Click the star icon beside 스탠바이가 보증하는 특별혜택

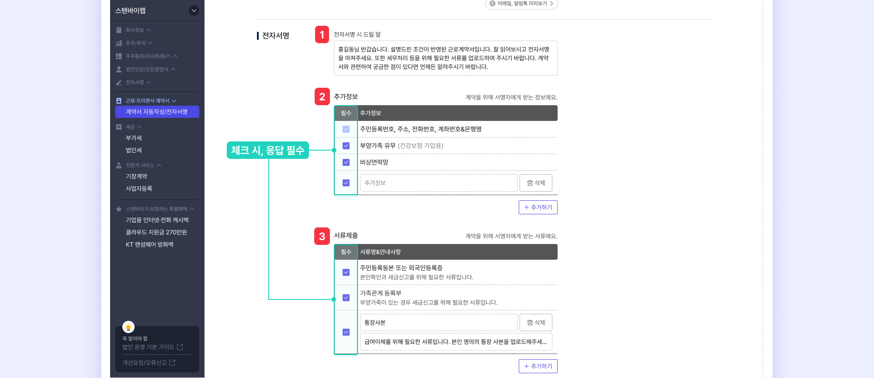click(119, 209)
